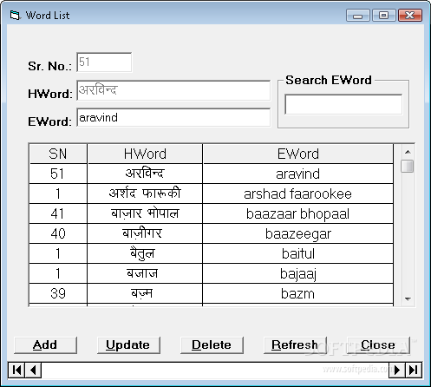The image size is (431, 387).
Task: Select the baazaar bhopaal cell
Action: coord(298,213)
